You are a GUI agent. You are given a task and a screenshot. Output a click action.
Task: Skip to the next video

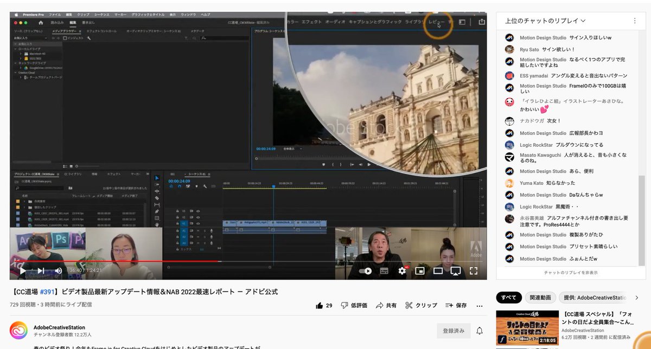(x=41, y=270)
